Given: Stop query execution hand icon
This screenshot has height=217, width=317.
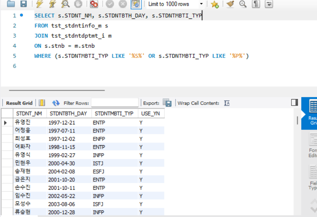Looking at the screenshot, I should click(78, 4).
